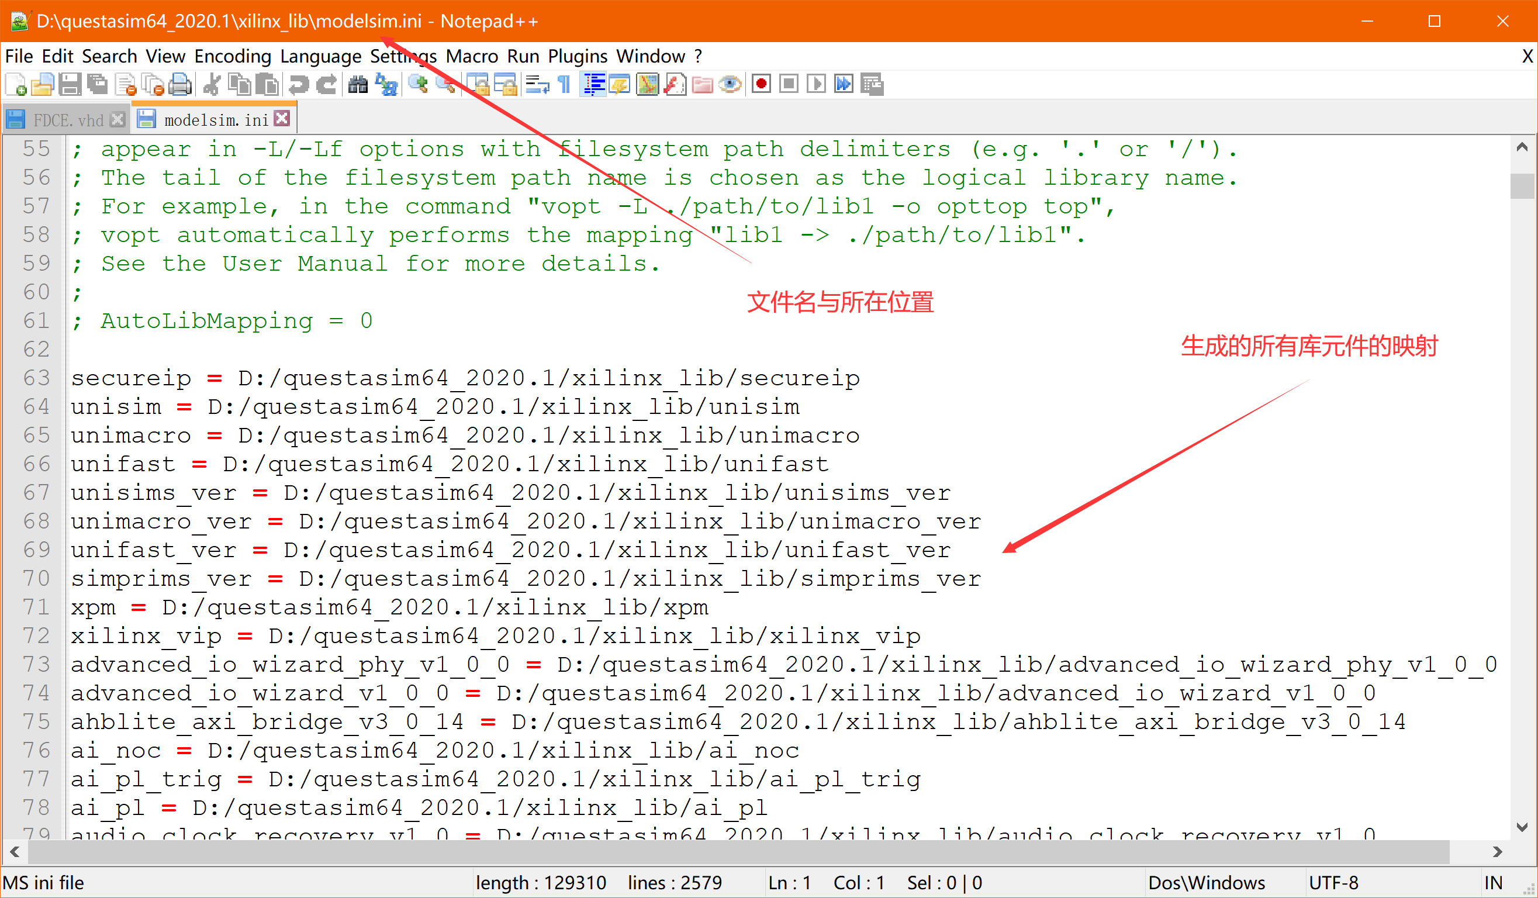Open the Document Map panel icon
The width and height of the screenshot is (1538, 898).
coord(648,85)
